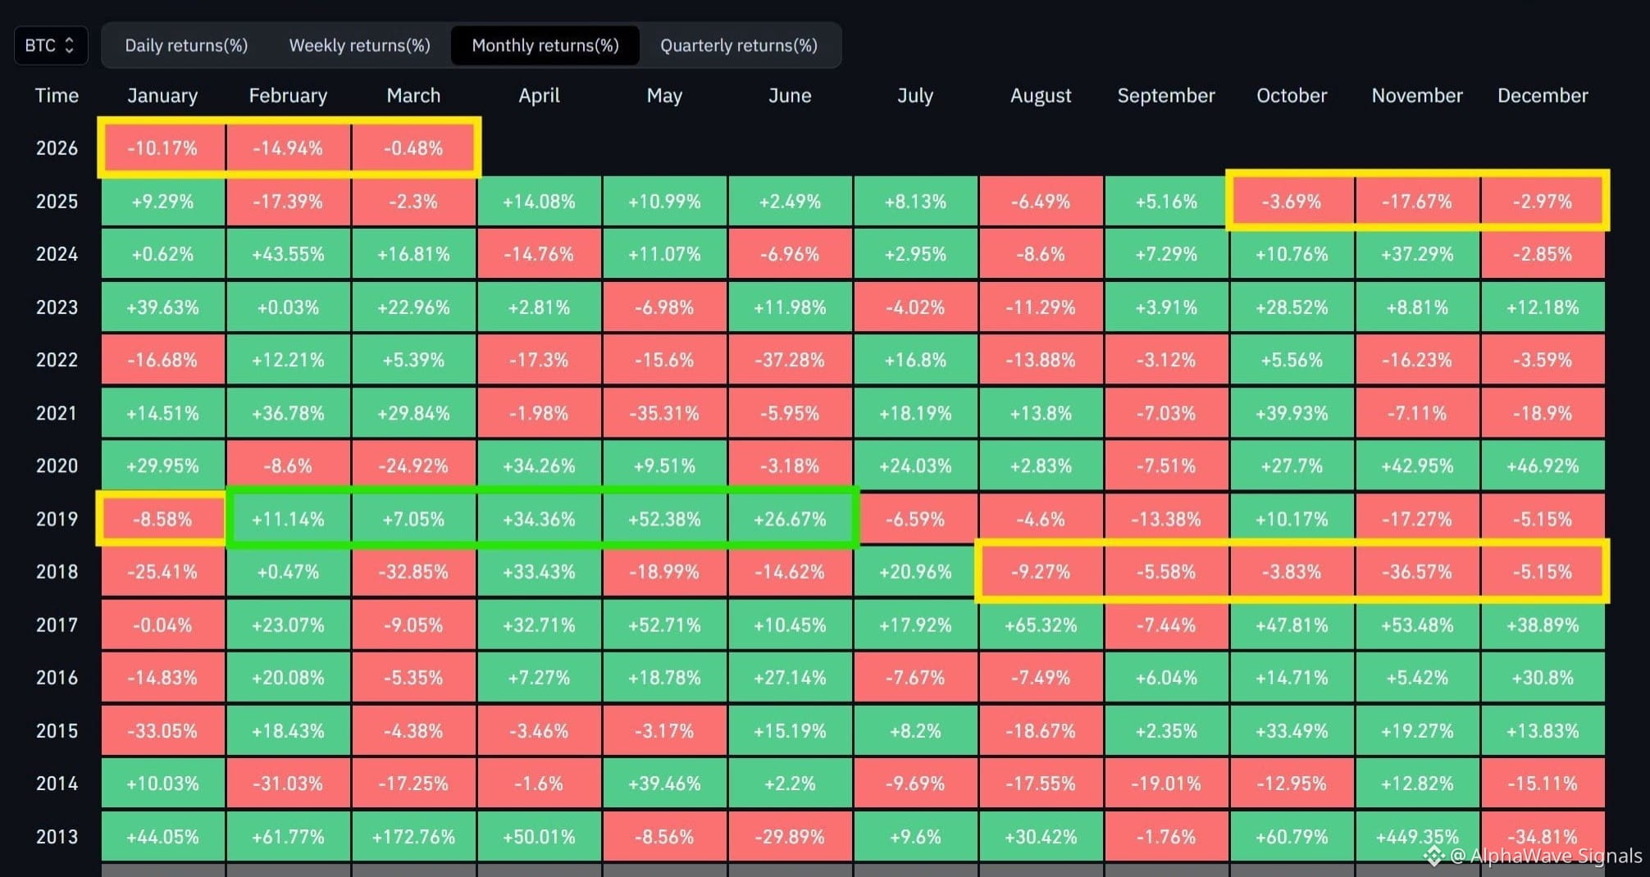Select the 2017 row label

(x=57, y=625)
